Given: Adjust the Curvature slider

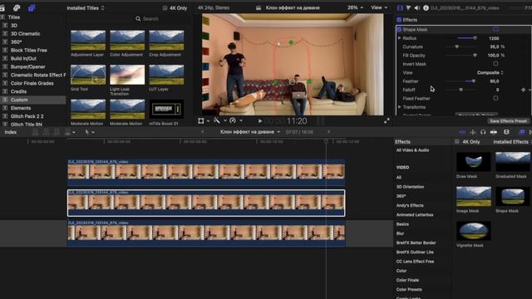Looking at the screenshot, I should (x=456, y=47).
